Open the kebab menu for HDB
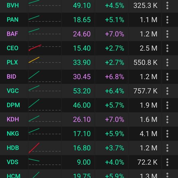Screen dimensions: 178x178 167,148
